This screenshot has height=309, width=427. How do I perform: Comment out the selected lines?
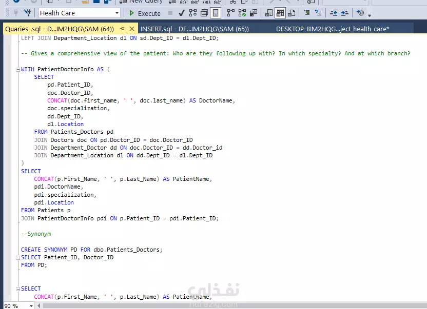pyautogui.click(x=307, y=13)
